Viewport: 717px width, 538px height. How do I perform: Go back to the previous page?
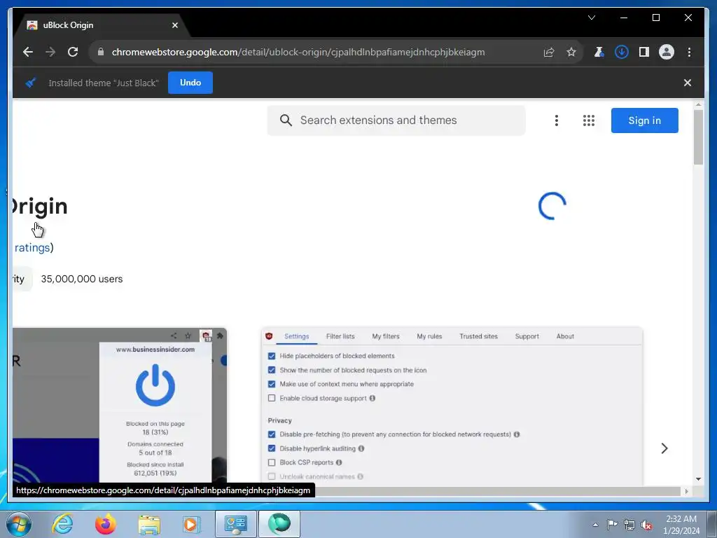click(x=28, y=52)
